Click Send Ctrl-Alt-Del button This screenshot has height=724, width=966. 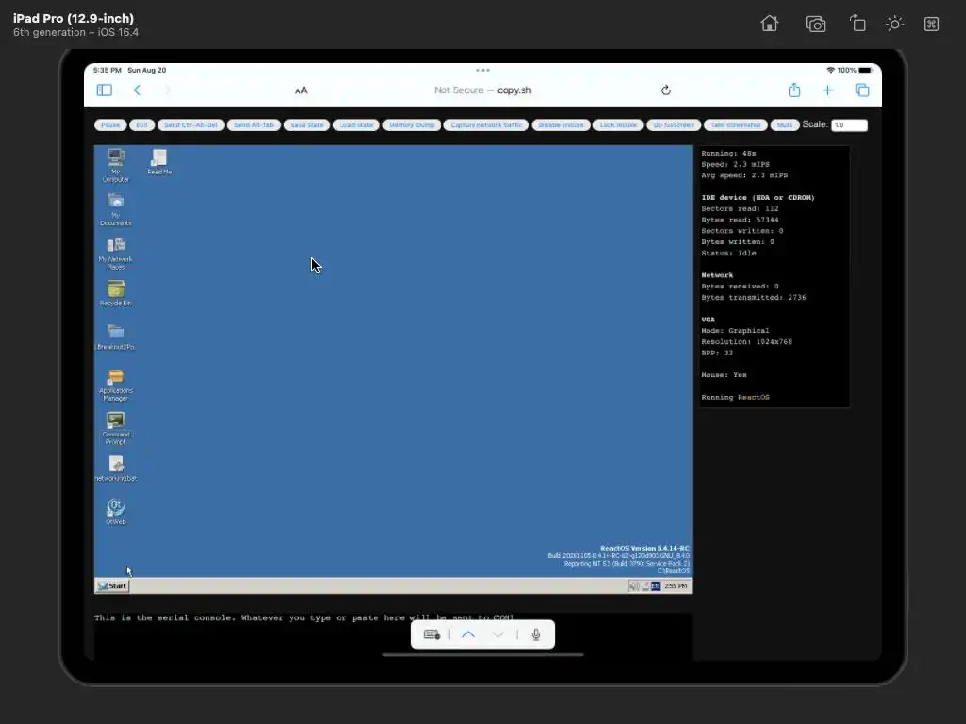191,125
